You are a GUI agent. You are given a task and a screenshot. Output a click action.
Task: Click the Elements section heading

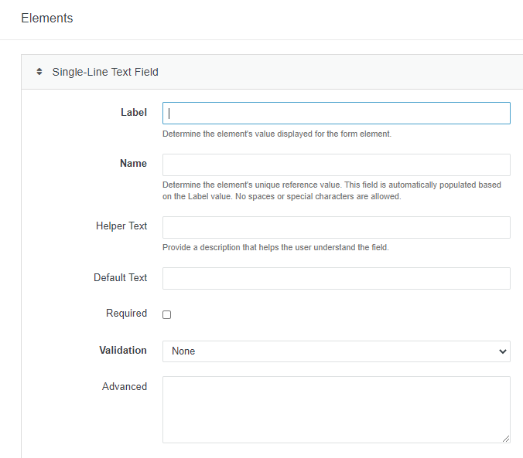coord(46,19)
